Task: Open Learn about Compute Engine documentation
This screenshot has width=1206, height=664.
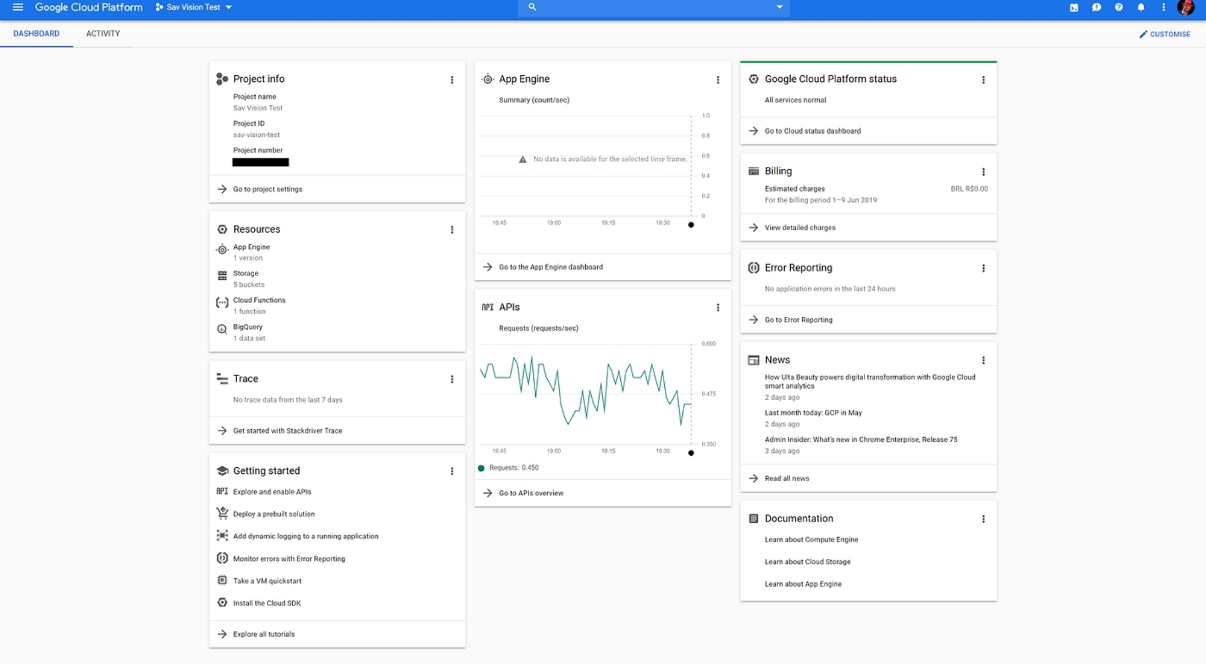Action: 811,540
